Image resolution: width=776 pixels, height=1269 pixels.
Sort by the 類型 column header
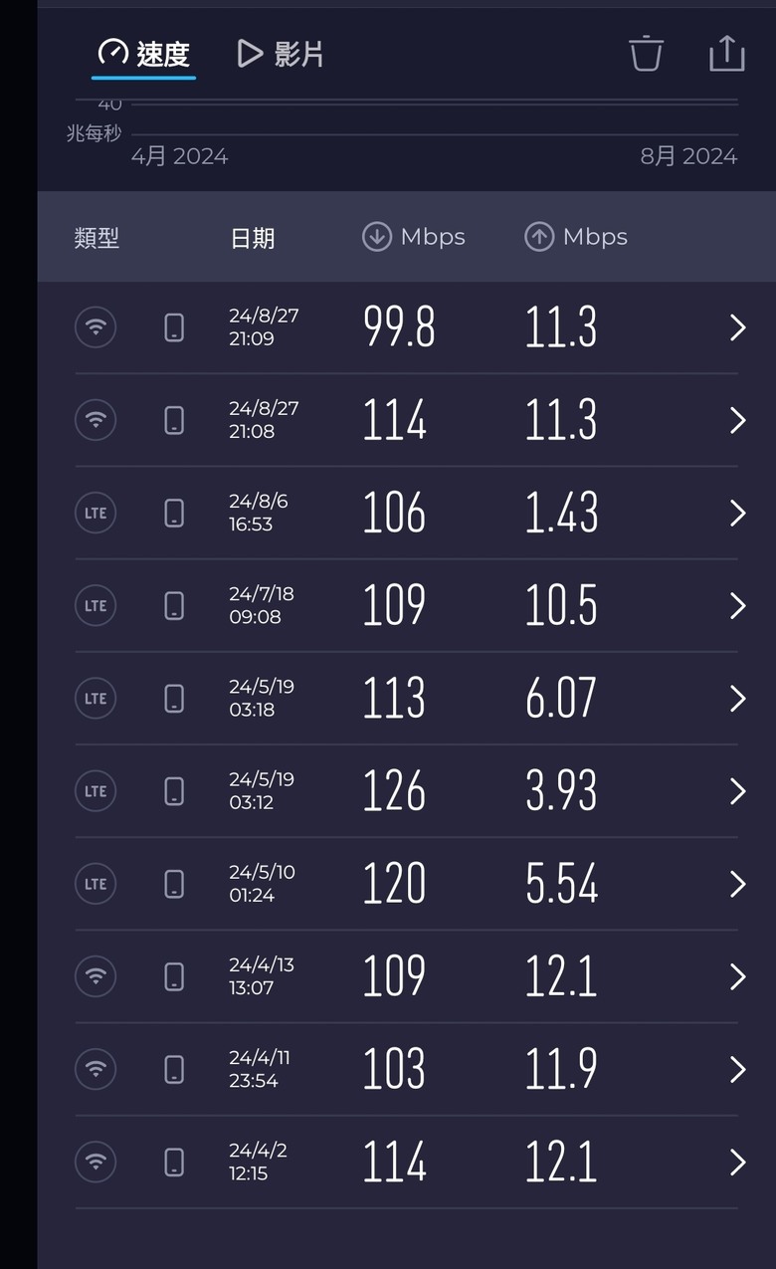(97, 238)
